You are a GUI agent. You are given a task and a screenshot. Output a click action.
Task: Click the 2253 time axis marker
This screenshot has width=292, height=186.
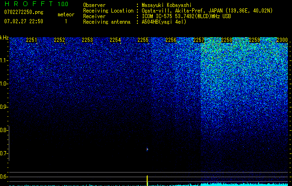pos(87,40)
